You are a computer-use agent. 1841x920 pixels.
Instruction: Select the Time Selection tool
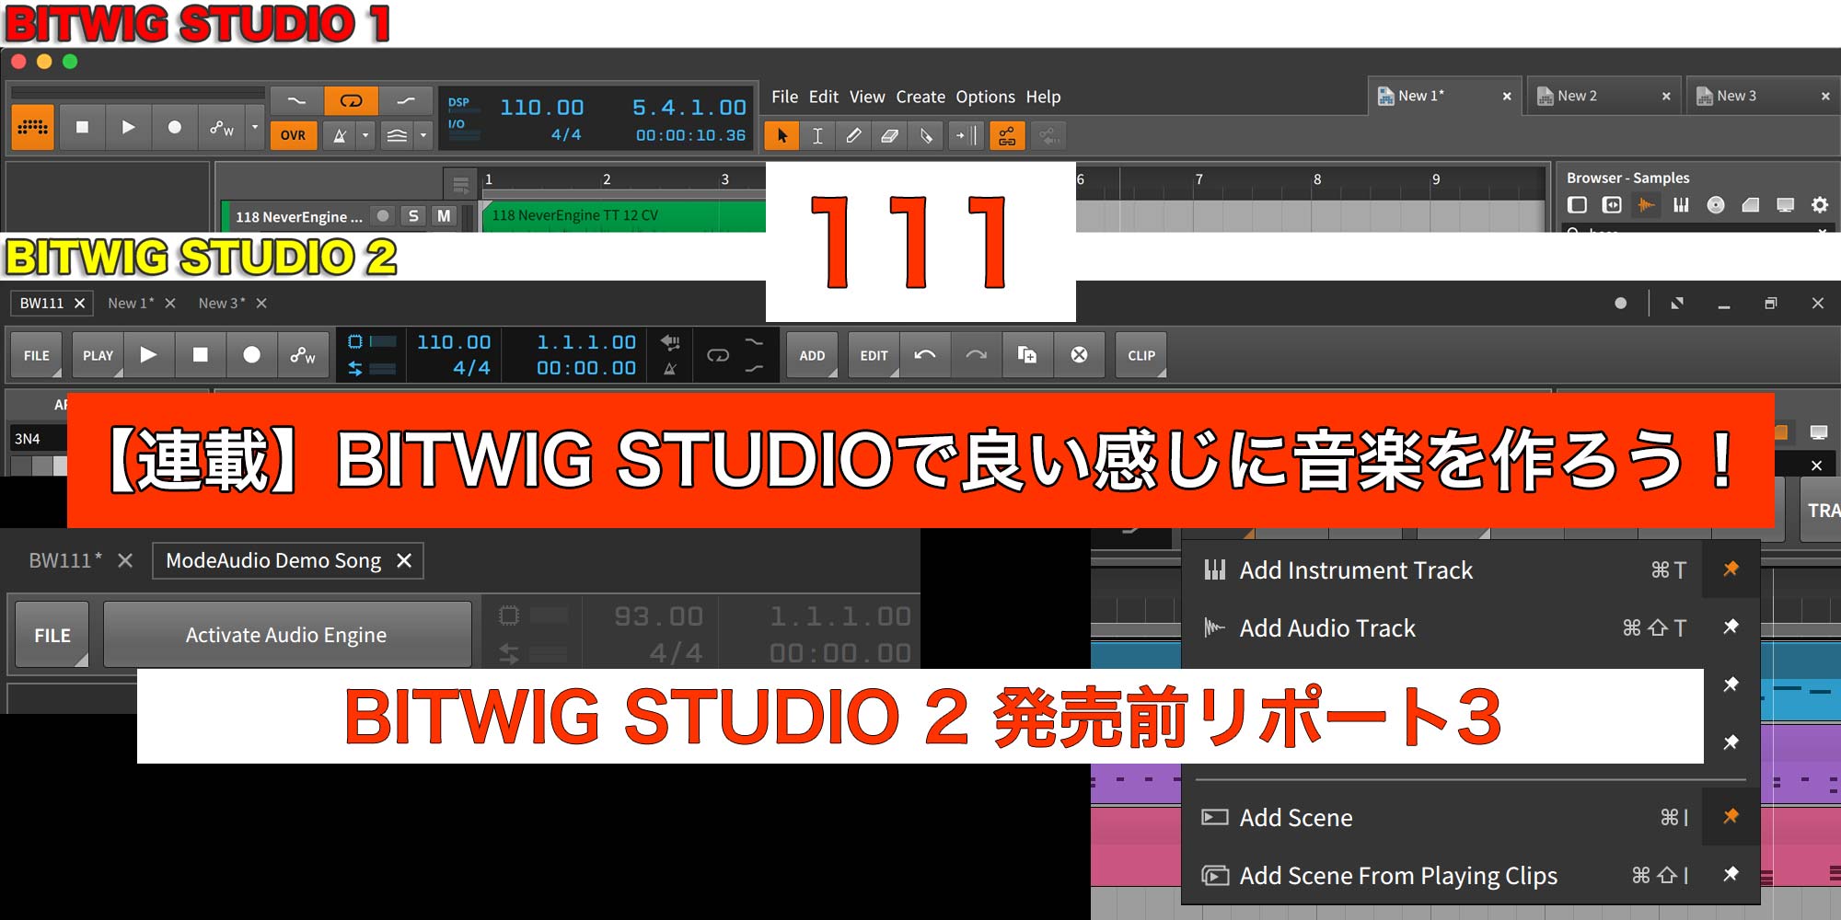coord(817,136)
